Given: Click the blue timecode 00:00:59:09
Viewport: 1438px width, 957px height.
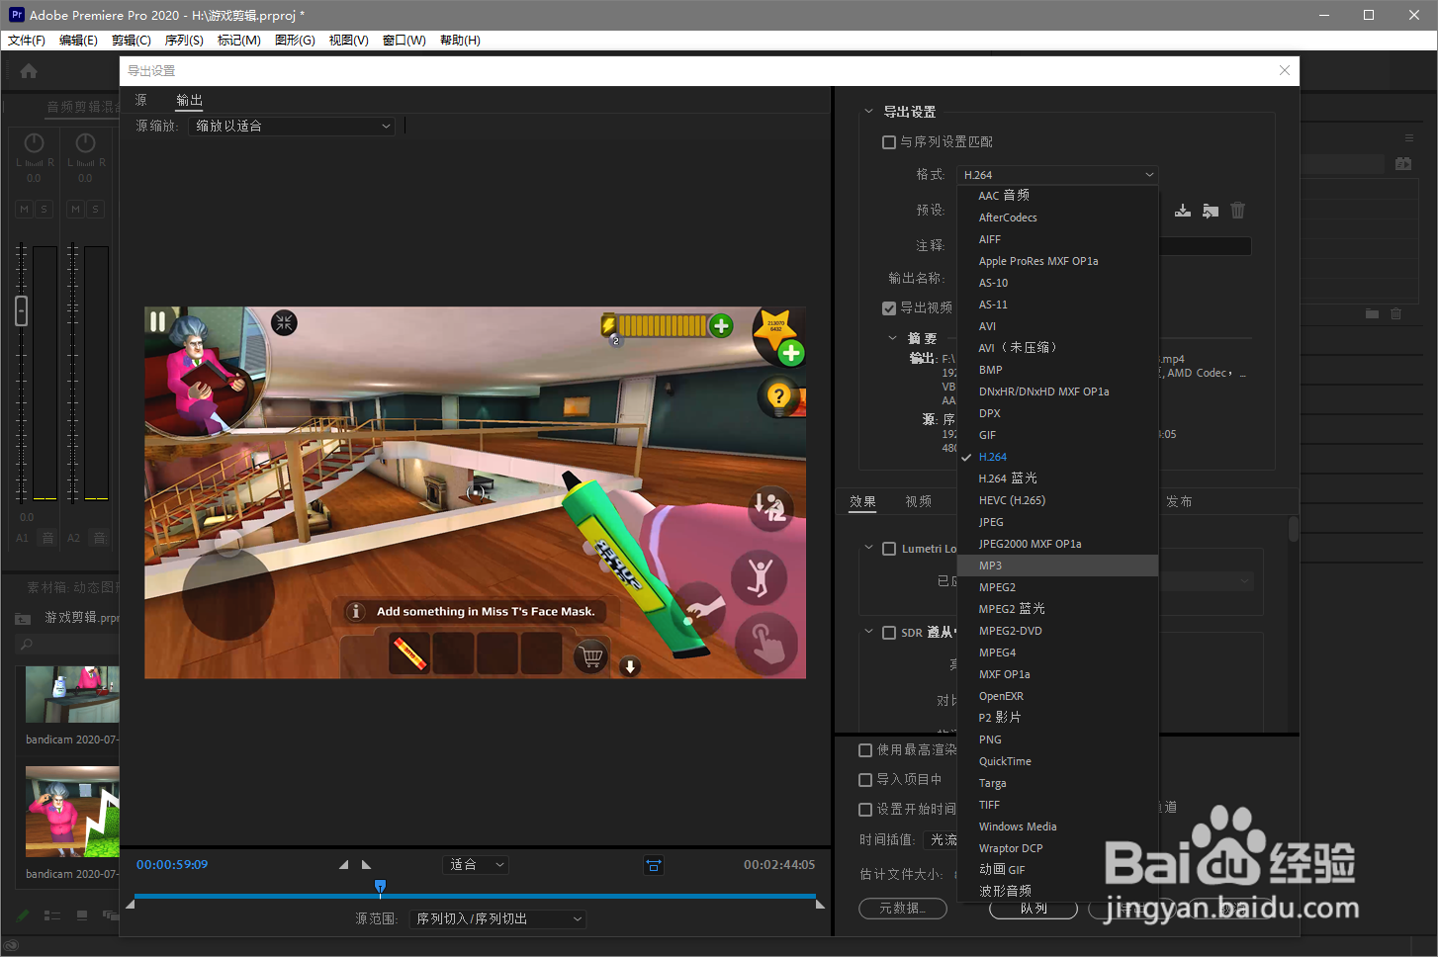Looking at the screenshot, I should coord(172,865).
